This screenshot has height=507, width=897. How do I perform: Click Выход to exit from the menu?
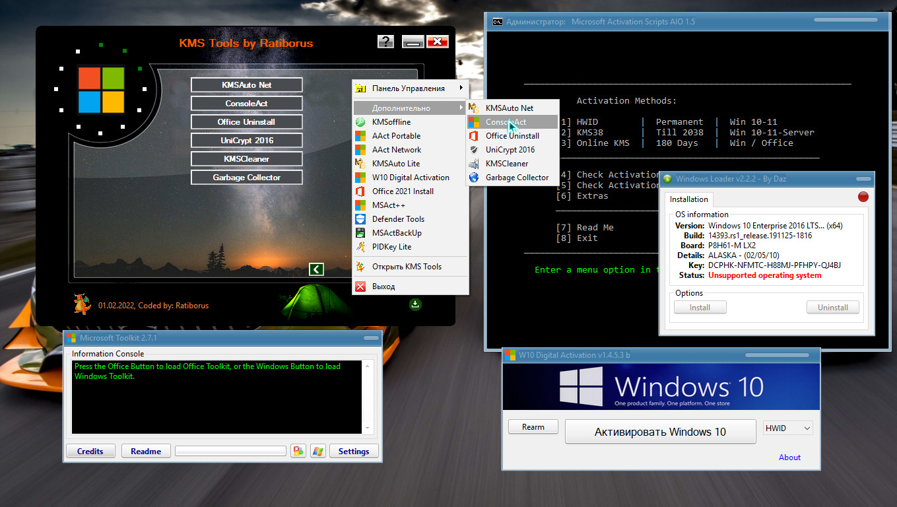[x=410, y=287]
